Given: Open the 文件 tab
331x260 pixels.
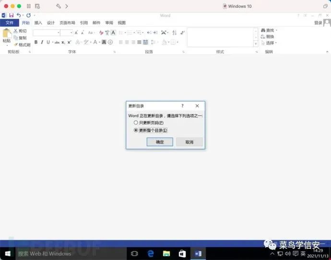Looking at the screenshot, I should [10, 23].
